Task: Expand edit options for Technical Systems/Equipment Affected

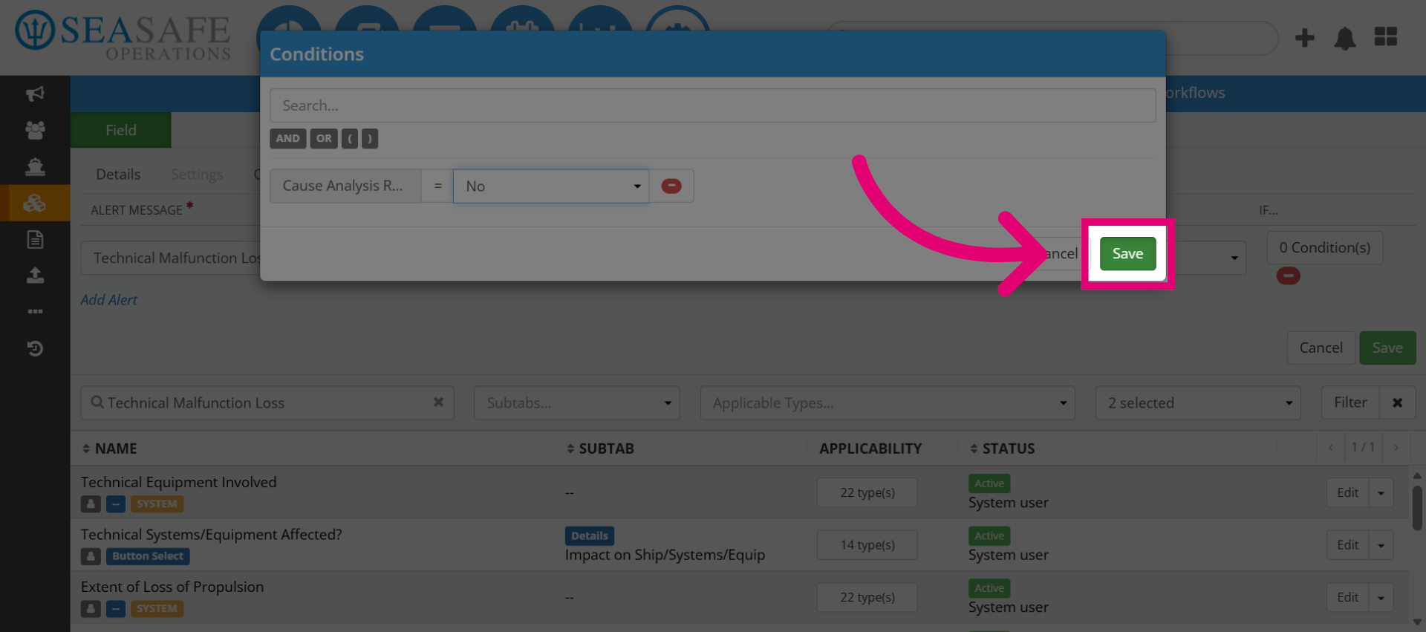Action: 1381,545
